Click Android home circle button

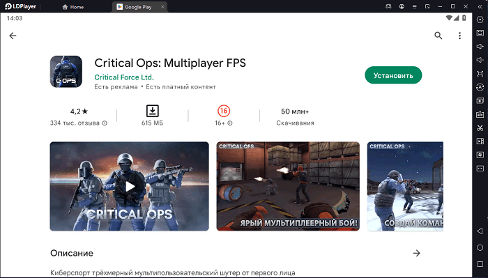pos(480,247)
